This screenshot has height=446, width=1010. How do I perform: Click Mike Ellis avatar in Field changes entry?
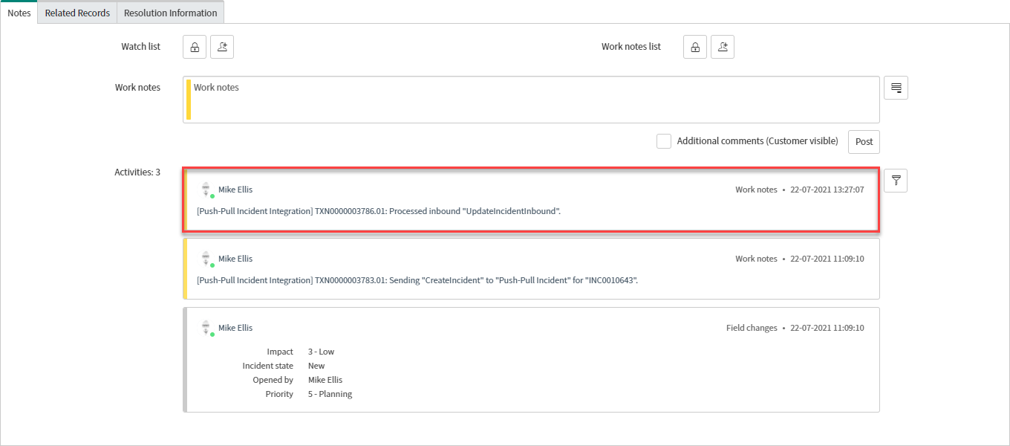click(x=207, y=328)
